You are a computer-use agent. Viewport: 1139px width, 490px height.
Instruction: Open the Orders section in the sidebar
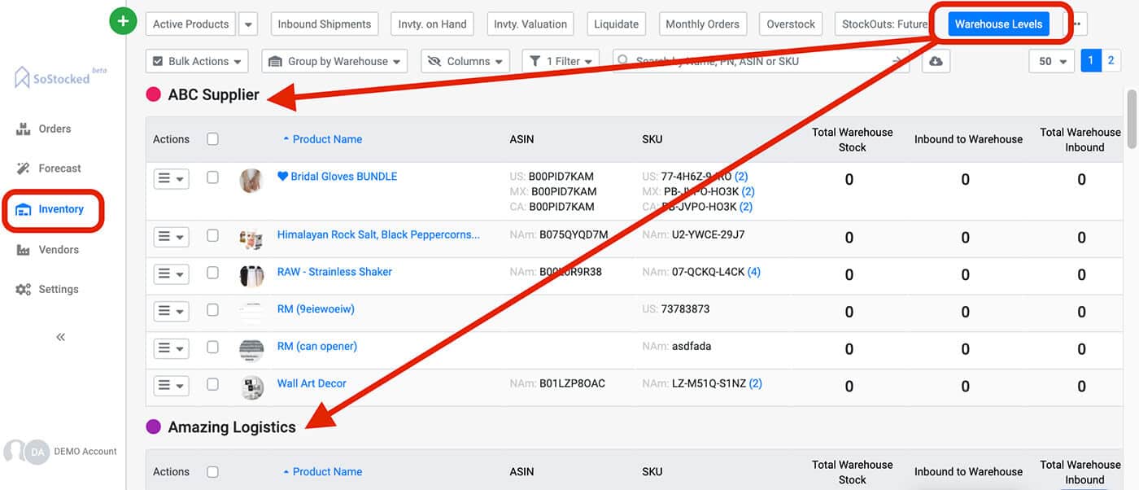(x=55, y=128)
